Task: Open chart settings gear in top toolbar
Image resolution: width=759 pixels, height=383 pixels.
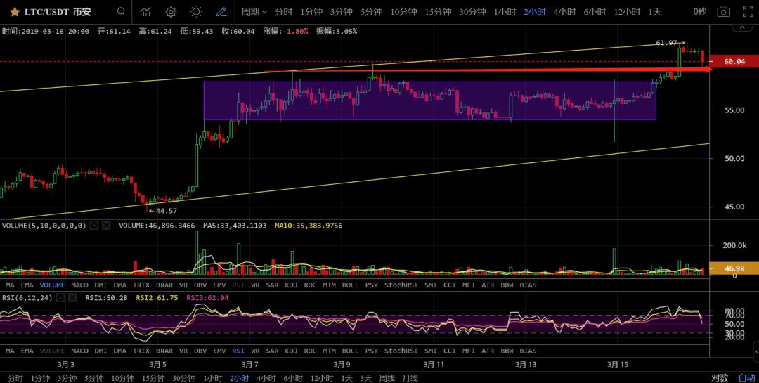Action: coord(171,12)
